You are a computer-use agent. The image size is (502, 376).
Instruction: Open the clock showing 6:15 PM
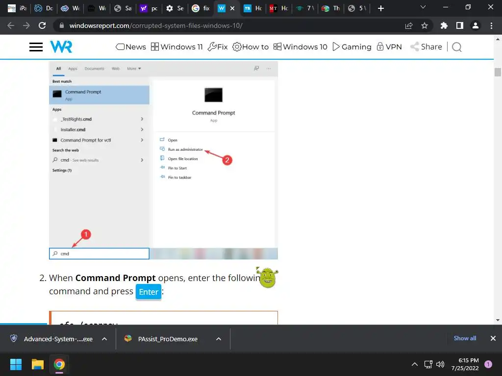[x=465, y=364]
